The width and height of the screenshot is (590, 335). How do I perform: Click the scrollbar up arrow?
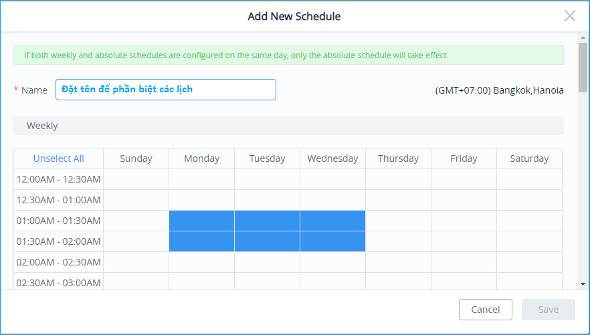click(583, 37)
